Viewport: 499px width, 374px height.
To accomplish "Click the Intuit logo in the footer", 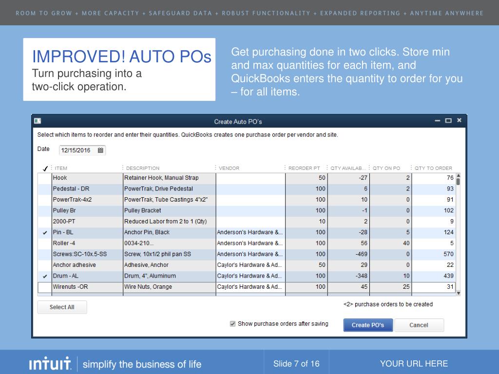I will [50, 363].
